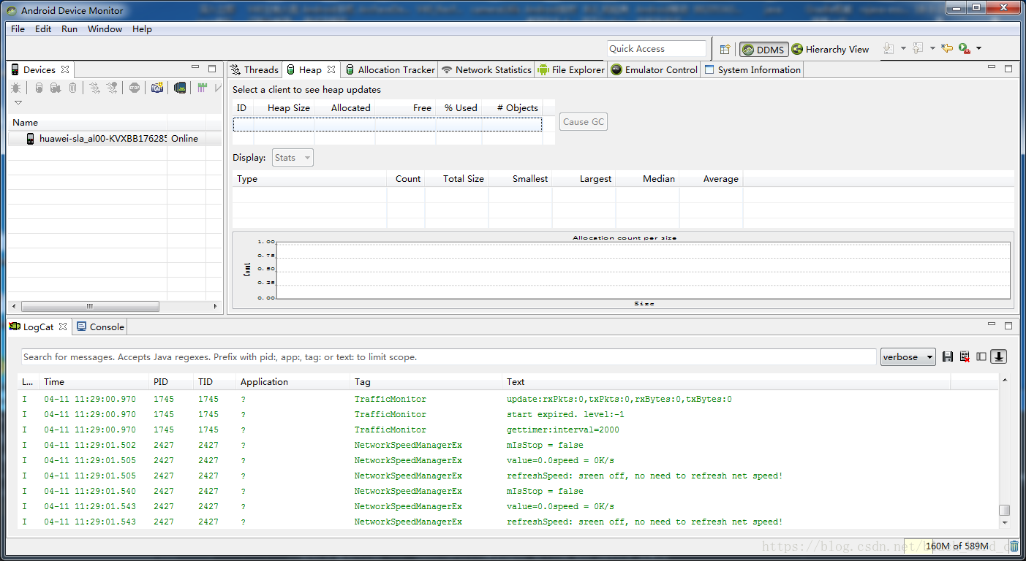
Task: Toggle display of saved filters view
Action: [x=981, y=356]
